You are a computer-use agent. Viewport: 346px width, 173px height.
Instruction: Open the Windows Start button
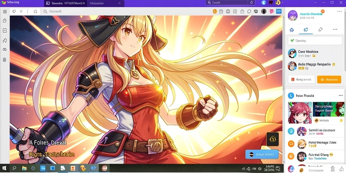[x=4, y=168]
